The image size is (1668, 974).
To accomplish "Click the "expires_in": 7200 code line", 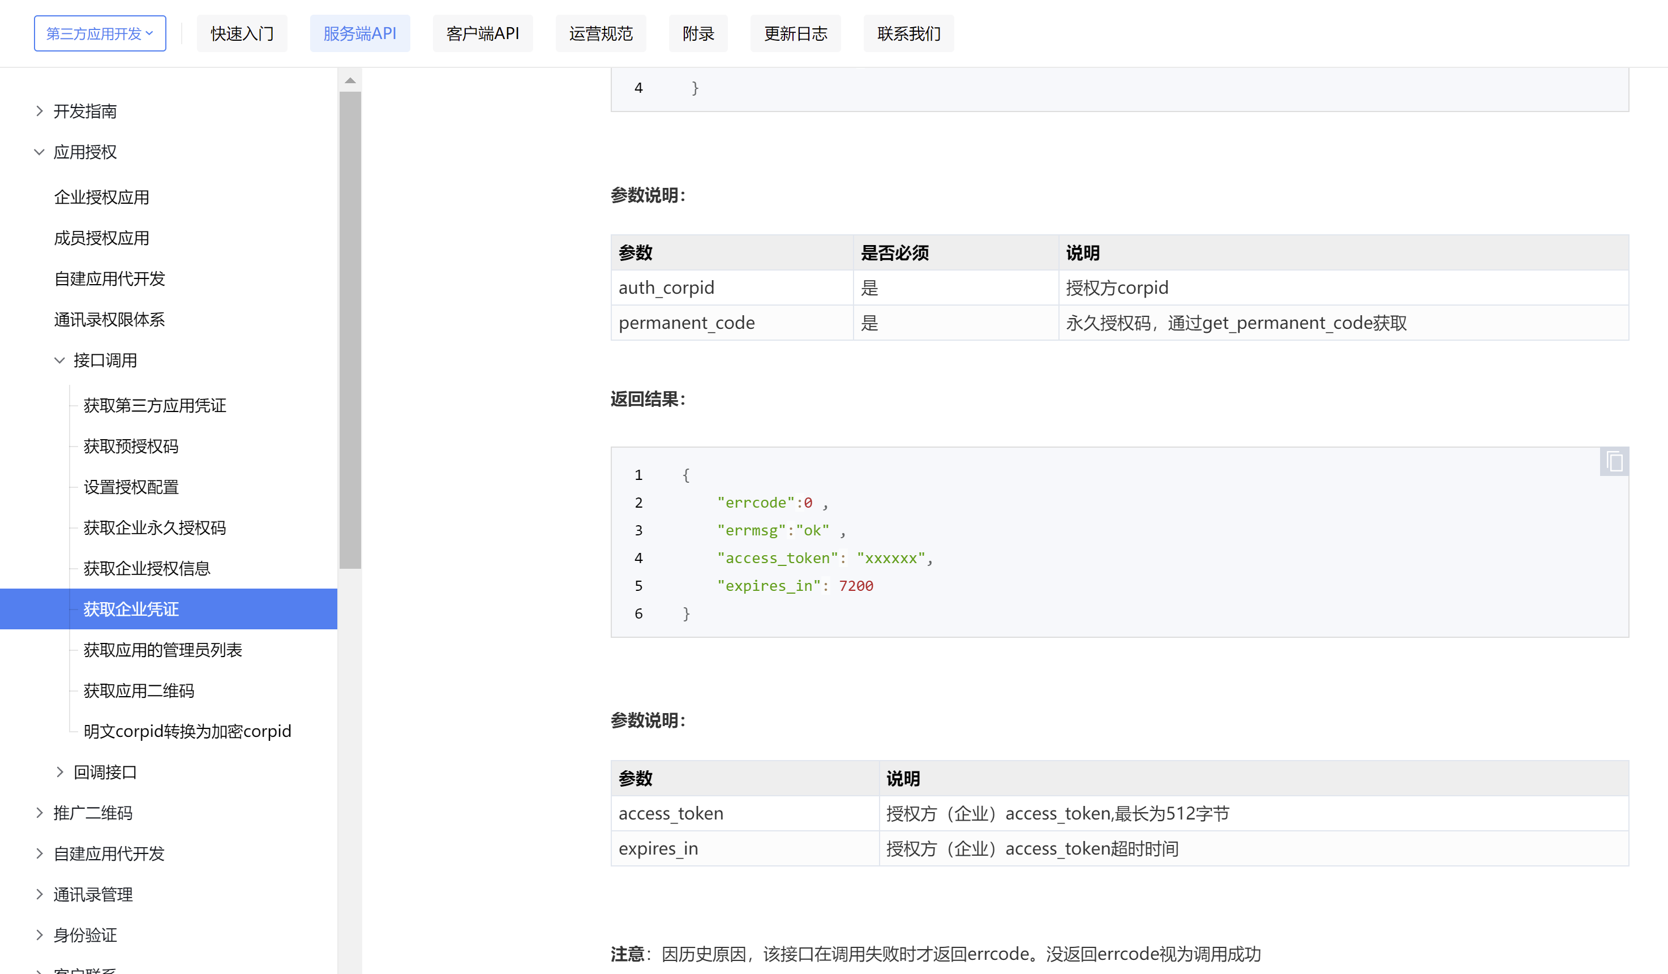I will click(795, 586).
